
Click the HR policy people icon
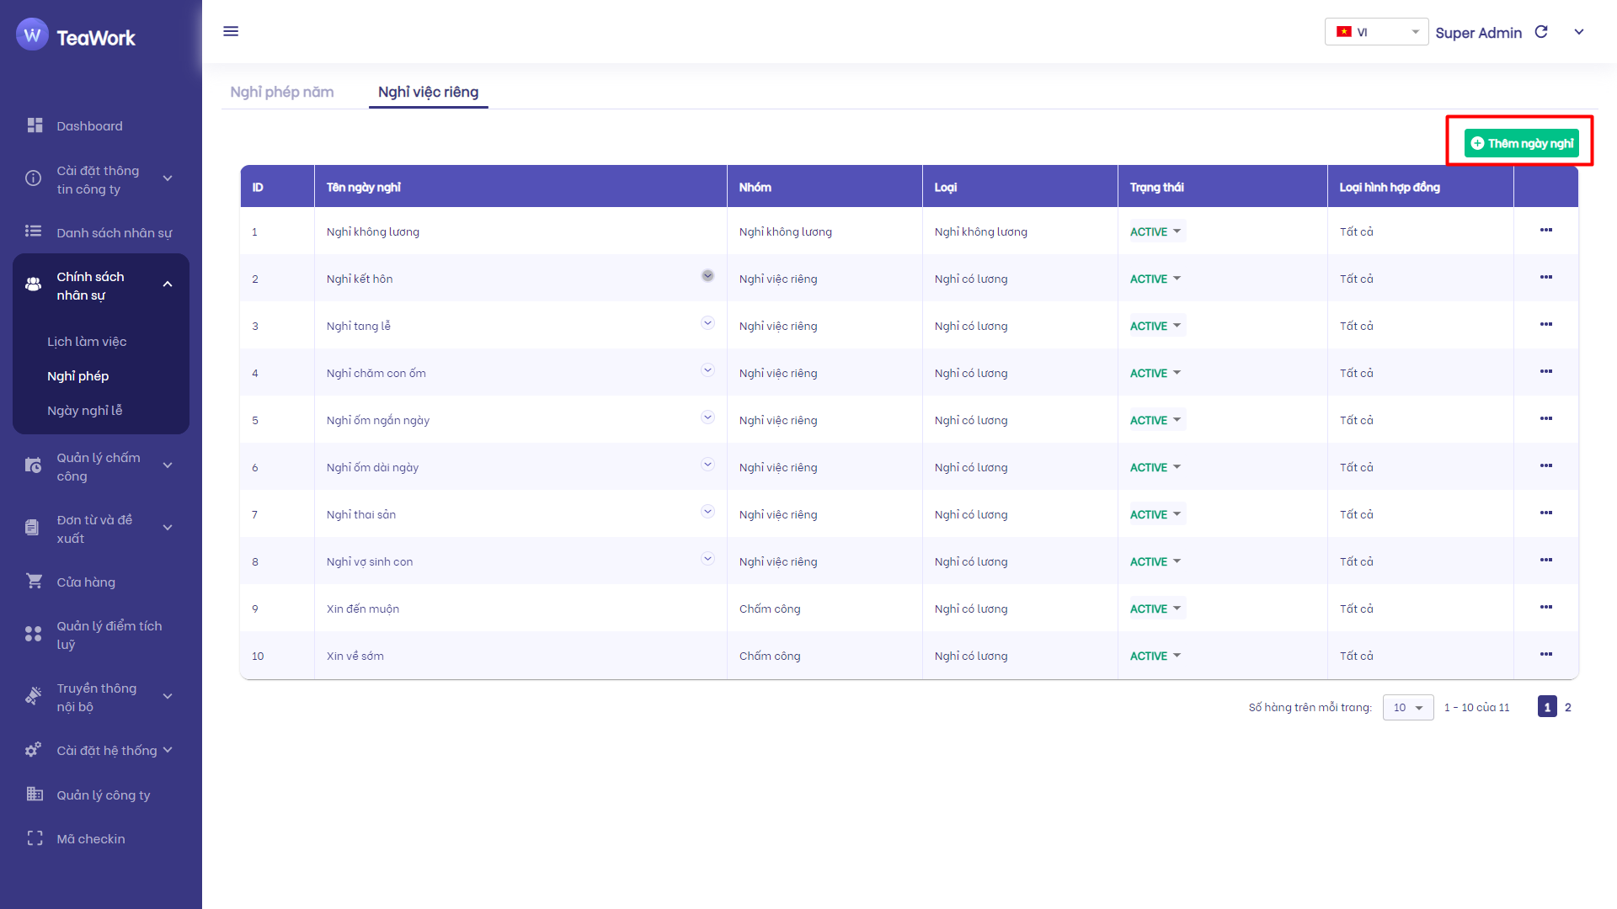coord(34,284)
